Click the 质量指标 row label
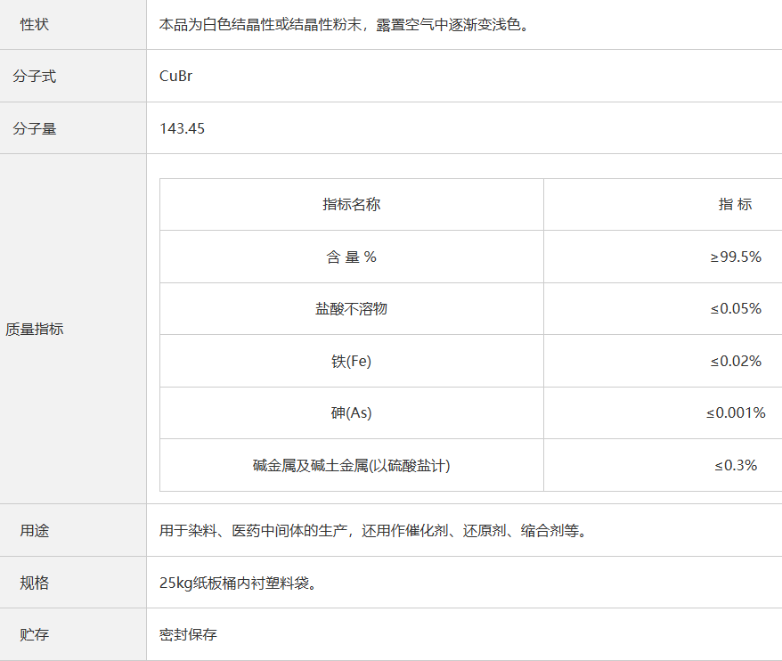 coord(35,329)
